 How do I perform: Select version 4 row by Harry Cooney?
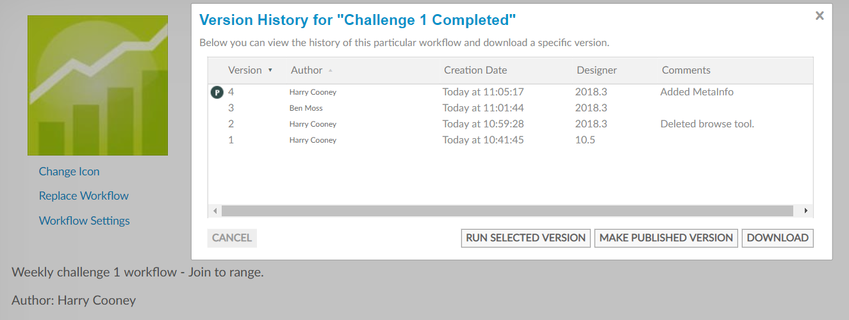click(510, 92)
